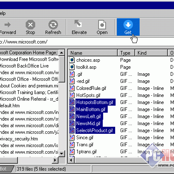Click the highlighted NewsLeft.gif name
This screenshot has height=174, width=174.
[x=89, y=116]
